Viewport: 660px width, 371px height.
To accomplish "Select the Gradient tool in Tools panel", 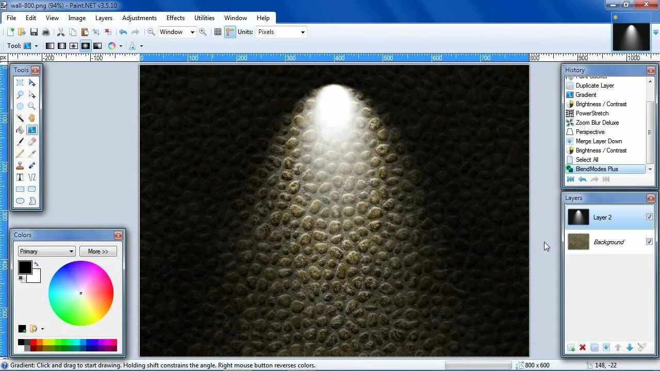I will pyautogui.click(x=32, y=130).
